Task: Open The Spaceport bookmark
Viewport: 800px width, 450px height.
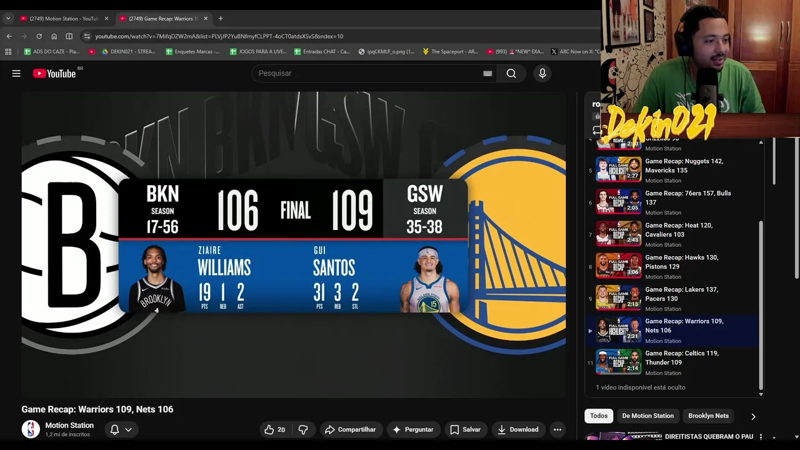Action: (x=451, y=52)
